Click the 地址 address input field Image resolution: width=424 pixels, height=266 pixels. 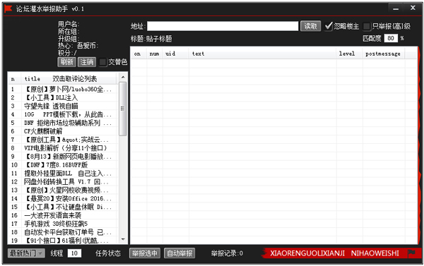(223, 26)
